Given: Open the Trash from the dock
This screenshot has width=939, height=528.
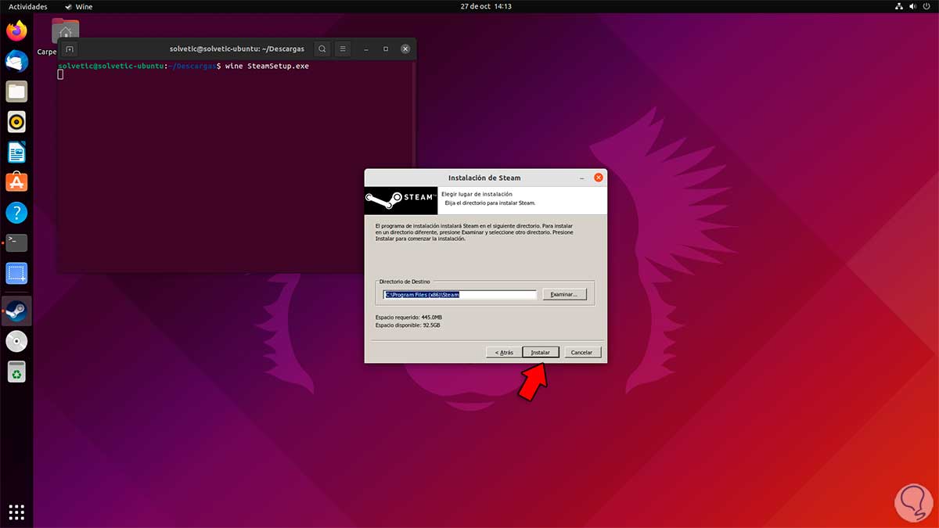Looking at the screenshot, I should (16, 372).
